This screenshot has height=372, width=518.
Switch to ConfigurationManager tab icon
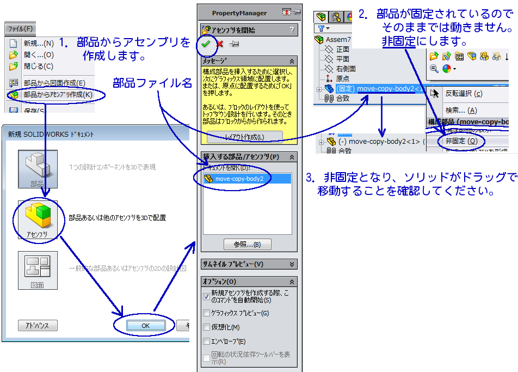pos(337,16)
